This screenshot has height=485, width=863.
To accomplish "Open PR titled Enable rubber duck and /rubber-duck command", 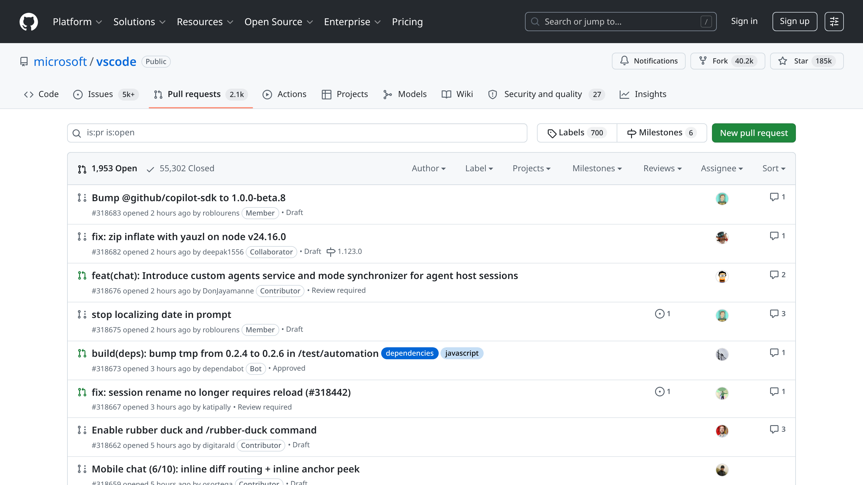I will [204, 430].
